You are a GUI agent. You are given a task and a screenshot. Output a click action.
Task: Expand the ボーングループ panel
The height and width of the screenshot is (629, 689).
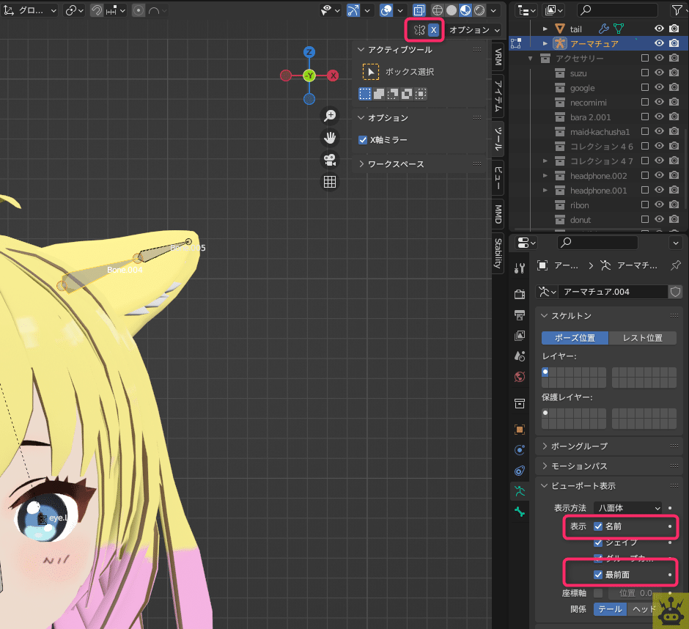tap(545, 446)
